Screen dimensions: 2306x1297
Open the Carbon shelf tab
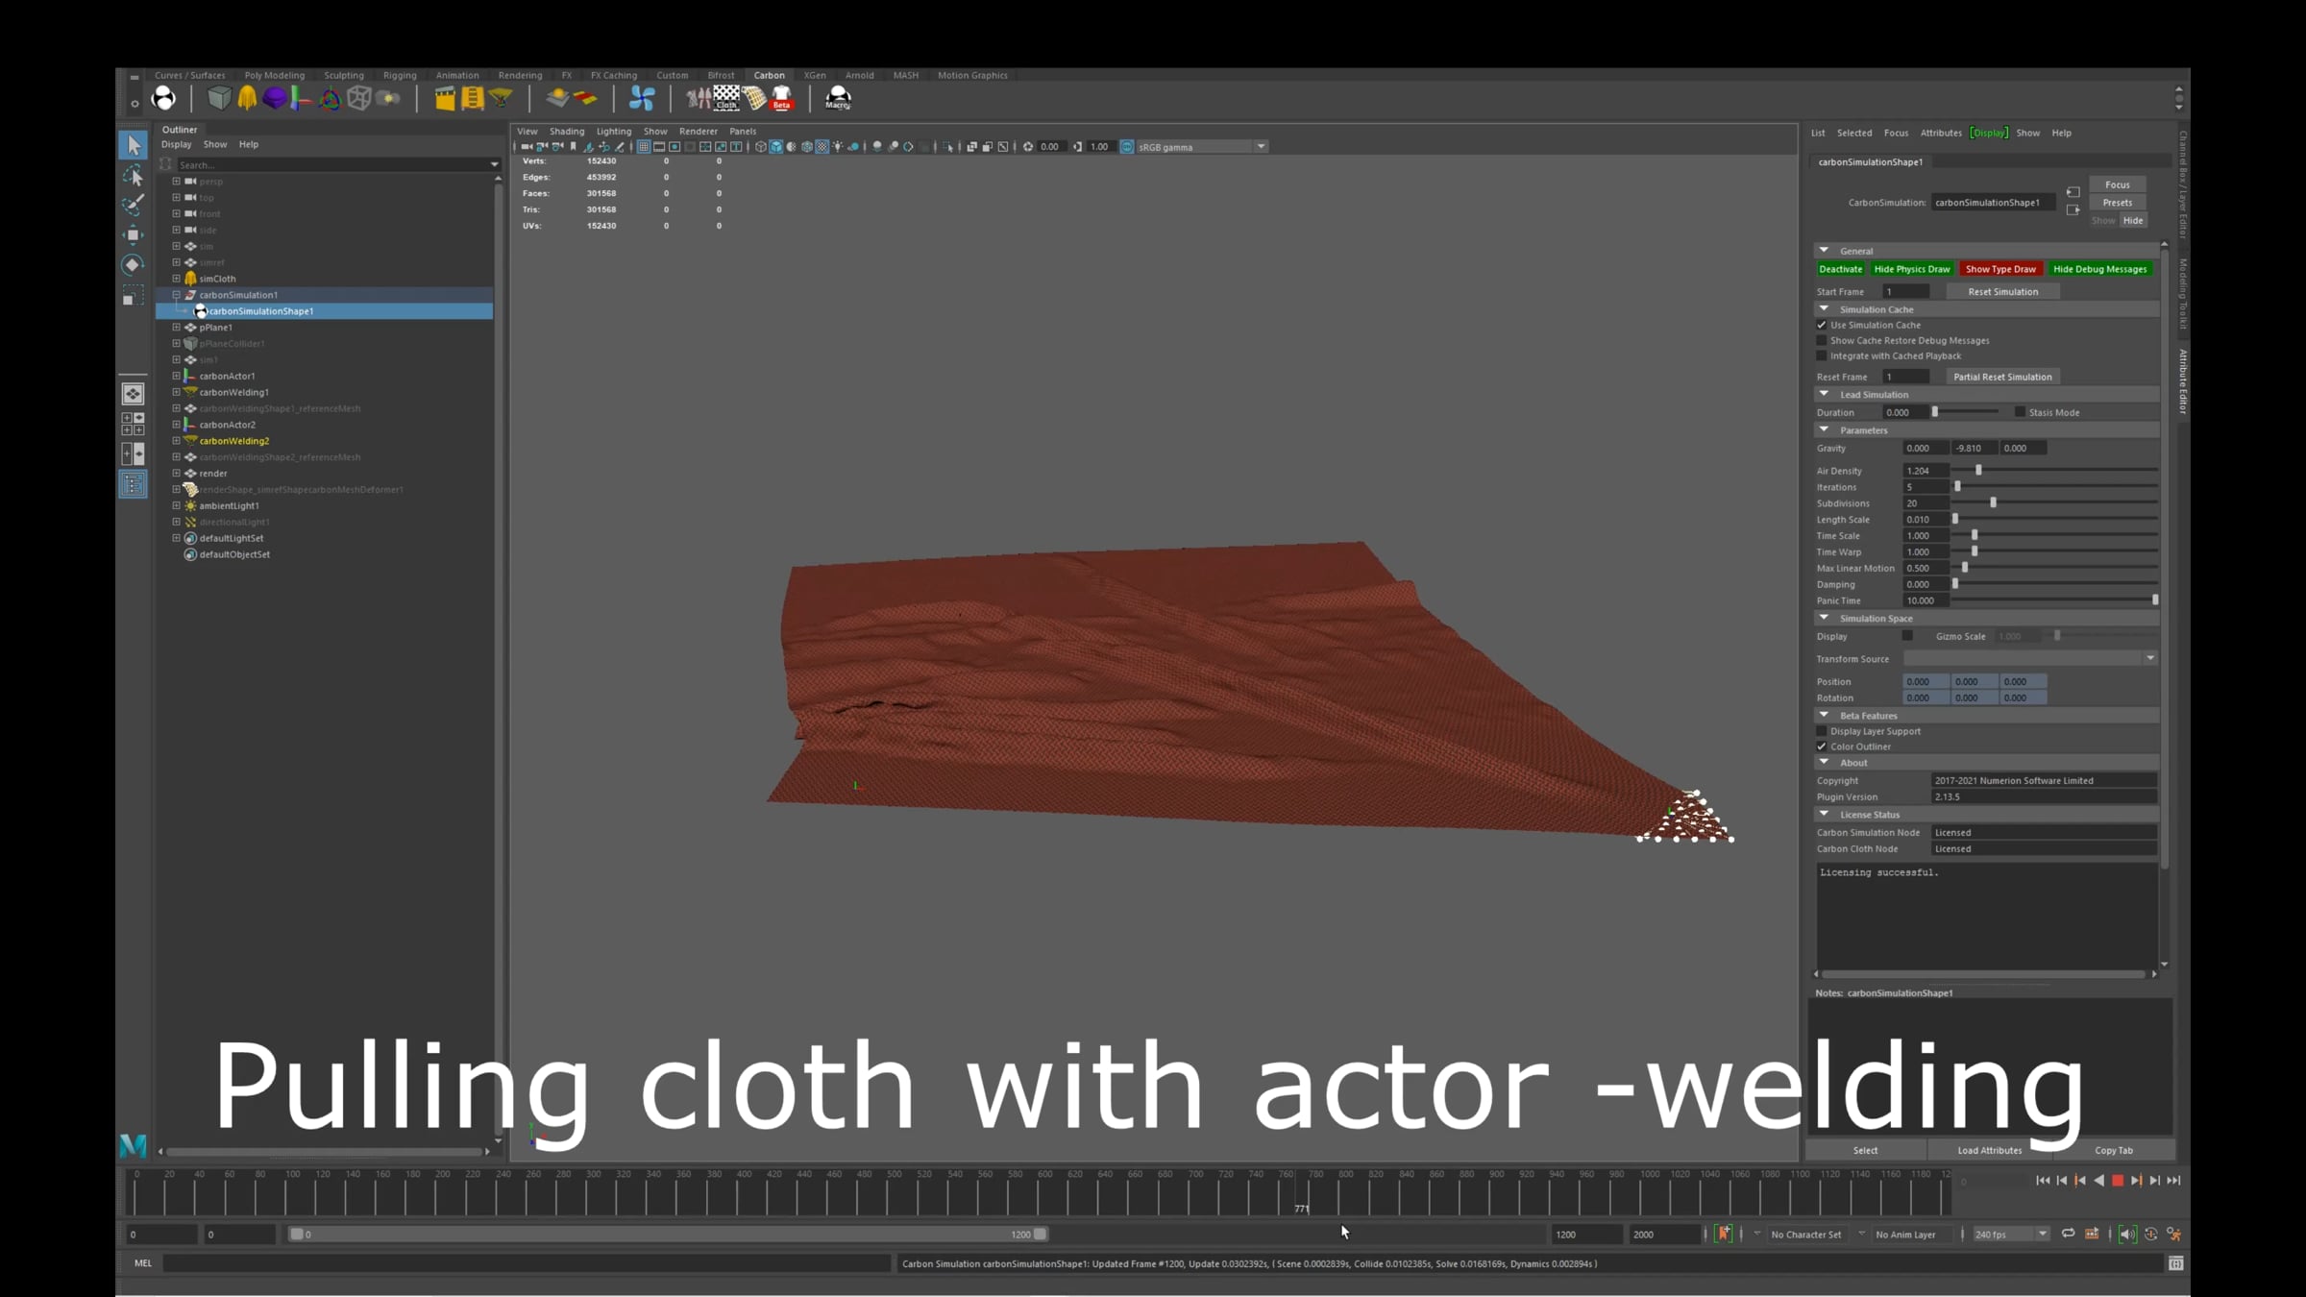point(769,75)
